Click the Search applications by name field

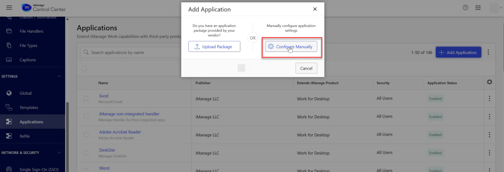coord(134,53)
